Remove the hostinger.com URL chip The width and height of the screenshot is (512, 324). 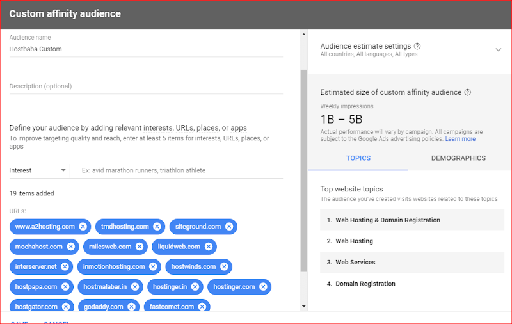[263, 287]
